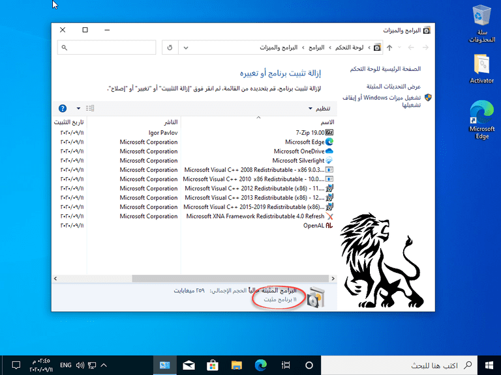
Task: Open the Organize (تنظيم) dropdown menu
Action: tap(319, 109)
